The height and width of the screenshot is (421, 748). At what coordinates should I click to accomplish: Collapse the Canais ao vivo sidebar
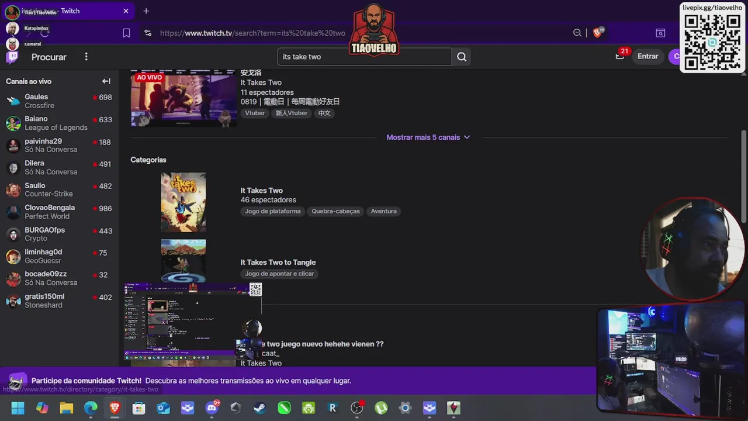106,81
